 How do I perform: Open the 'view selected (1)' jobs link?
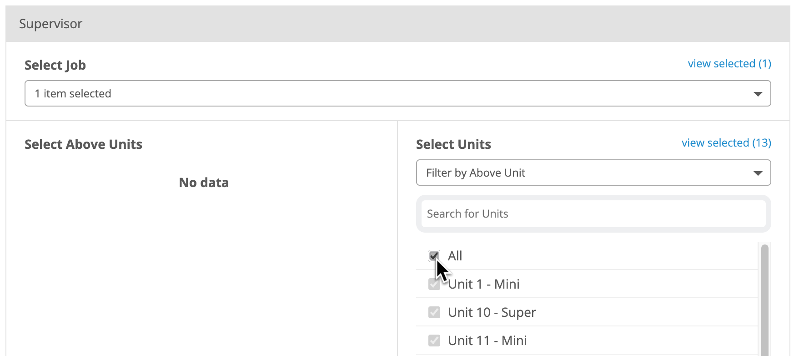coord(729,64)
